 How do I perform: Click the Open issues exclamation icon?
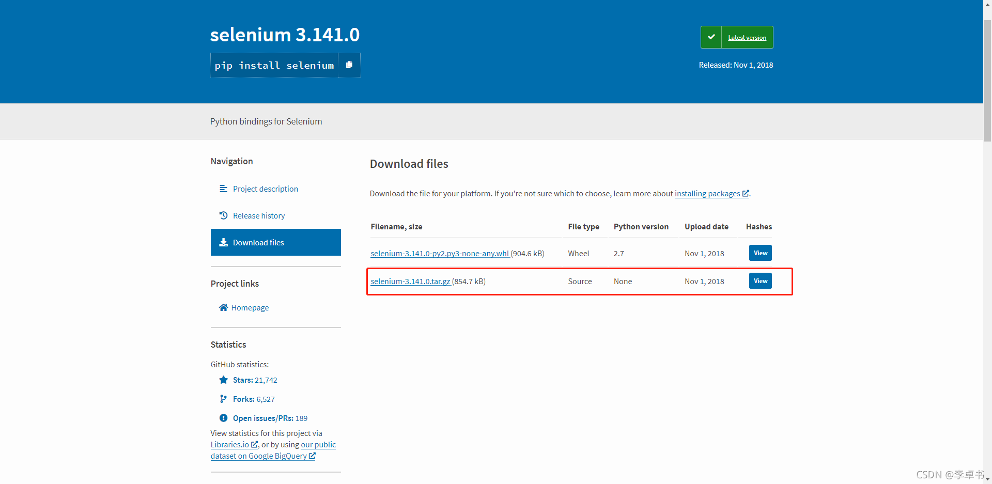[x=223, y=418]
